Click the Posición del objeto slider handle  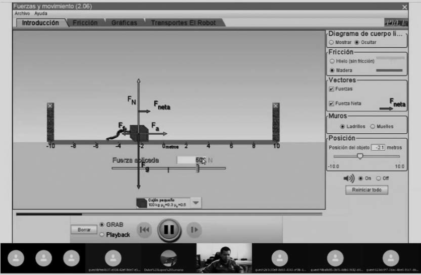[x=359, y=156]
